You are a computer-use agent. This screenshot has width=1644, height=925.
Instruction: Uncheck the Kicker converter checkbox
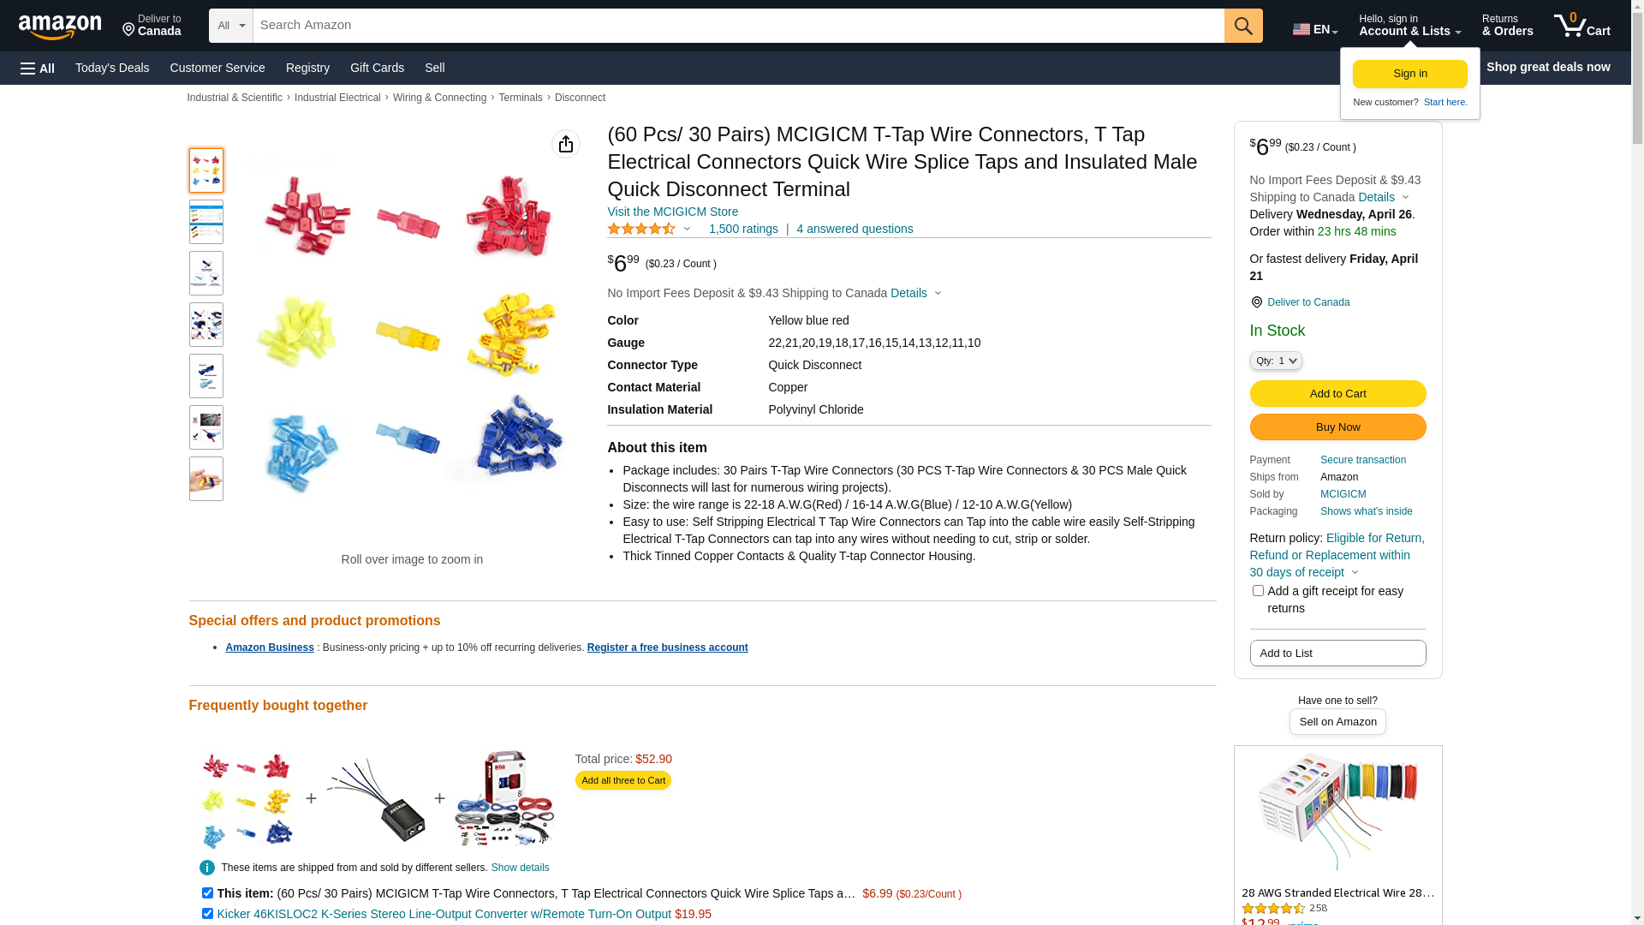(207, 913)
